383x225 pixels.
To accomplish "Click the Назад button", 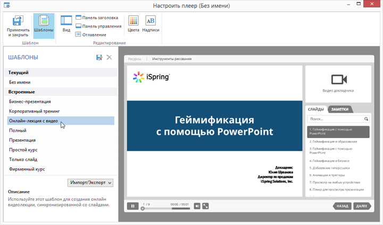I will [342, 206].
